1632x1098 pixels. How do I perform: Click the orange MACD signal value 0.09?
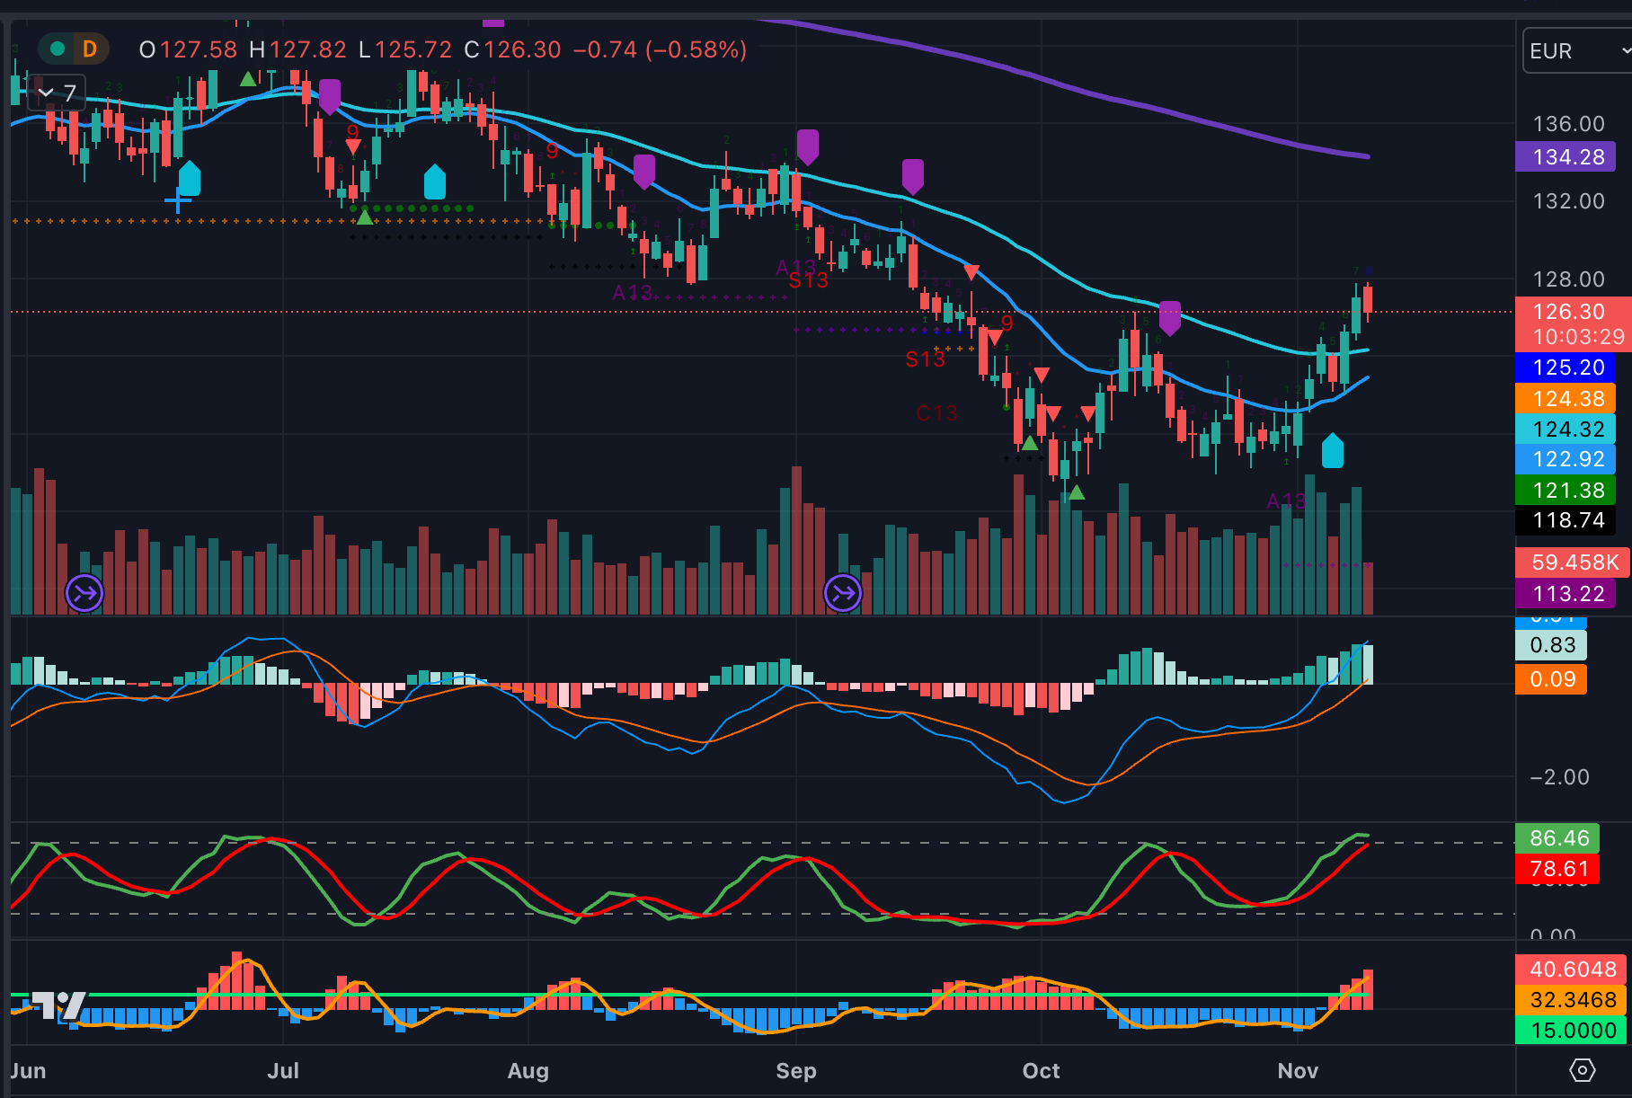pyautogui.click(x=1551, y=679)
